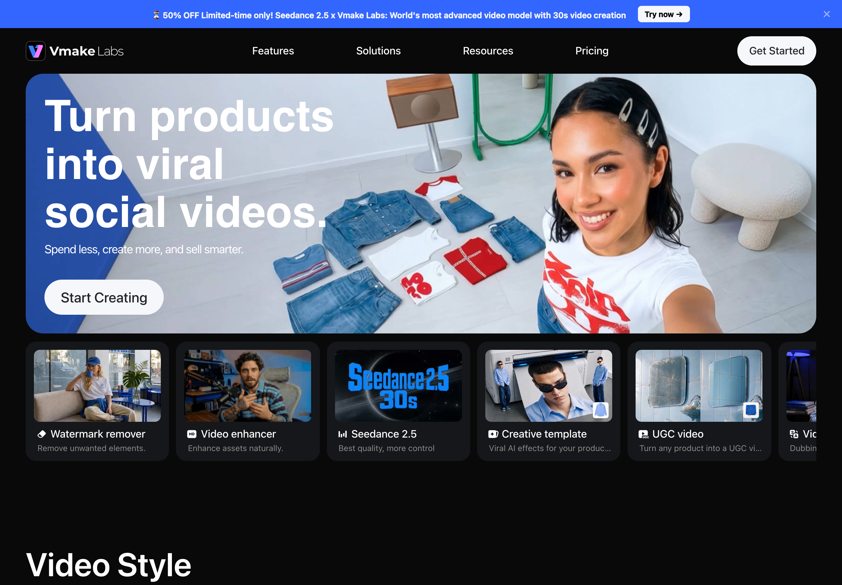842x585 pixels.
Task: Click the Vmake logo icon
Action: pos(36,51)
